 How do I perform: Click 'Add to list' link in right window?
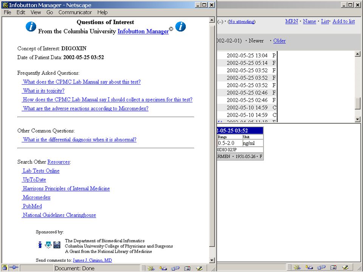[x=344, y=21]
